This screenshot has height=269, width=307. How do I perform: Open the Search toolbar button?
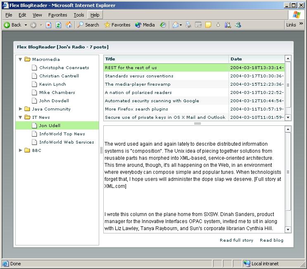88,25
